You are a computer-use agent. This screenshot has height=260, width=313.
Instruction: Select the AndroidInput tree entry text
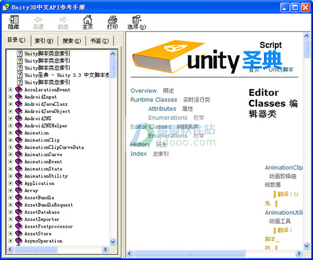coord(41,97)
